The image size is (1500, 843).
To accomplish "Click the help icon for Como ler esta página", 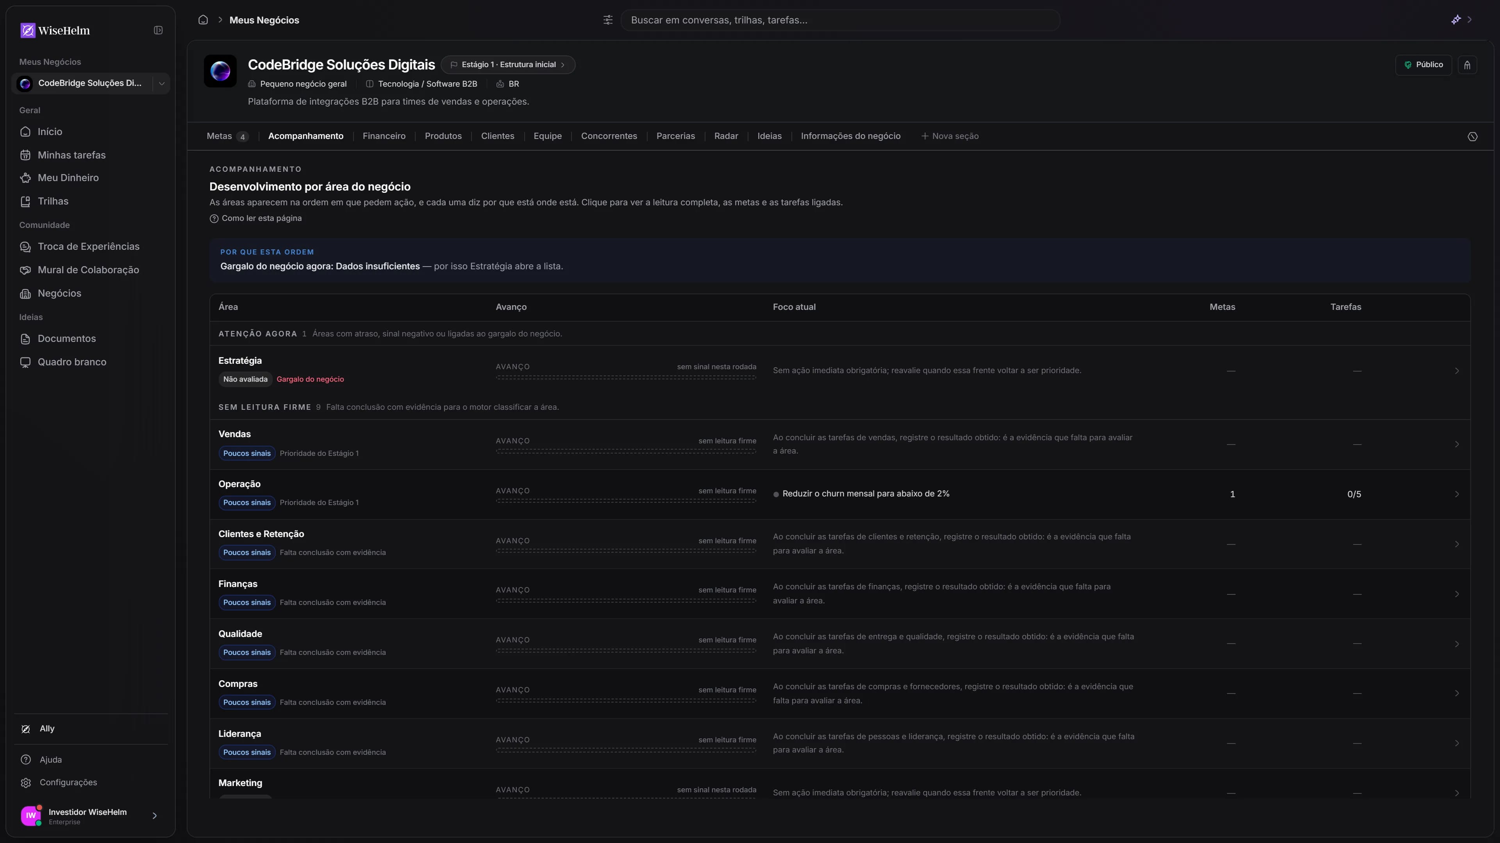I will pos(214,219).
